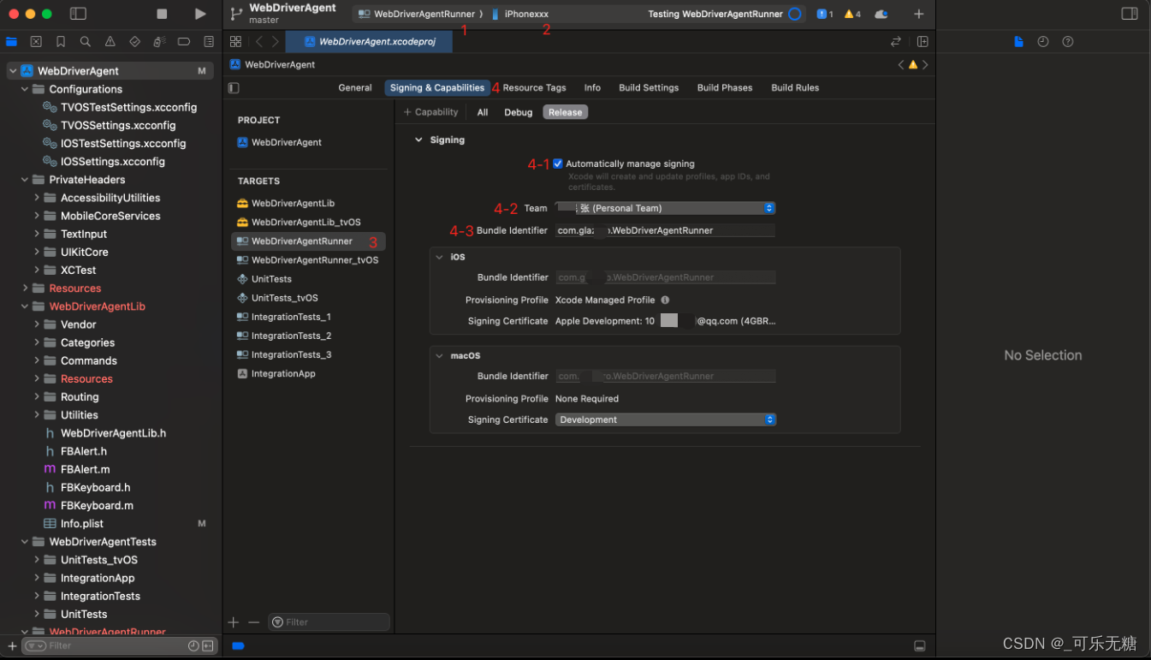
Task: Go back with the editor back arrow
Action: [259, 41]
